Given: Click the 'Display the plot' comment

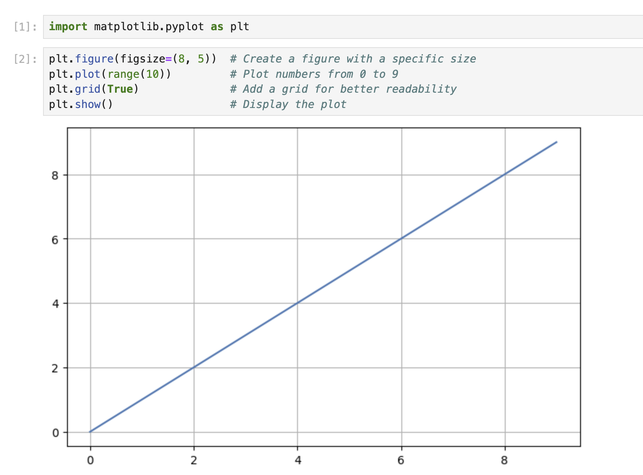Looking at the screenshot, I should [x=288, y=104].
